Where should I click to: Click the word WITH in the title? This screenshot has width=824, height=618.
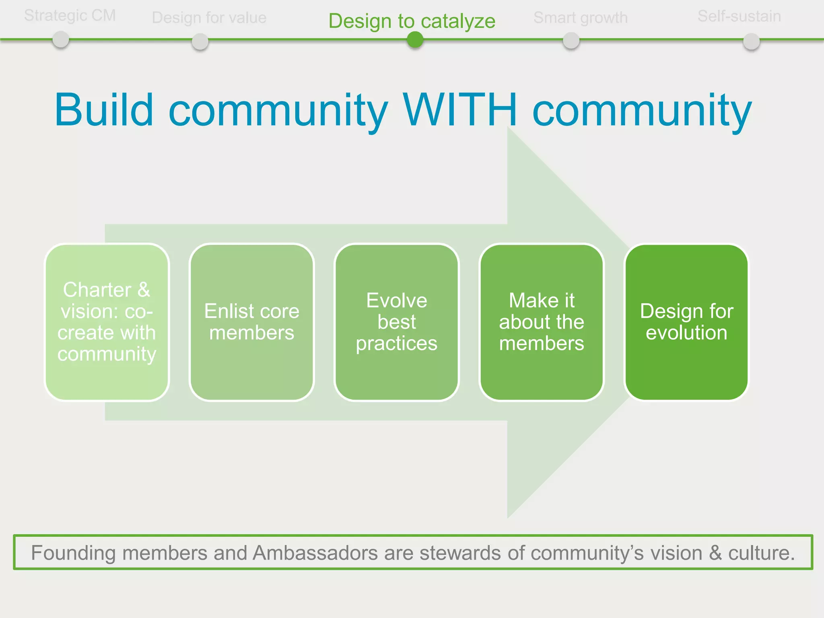click(x=460, y=110)
